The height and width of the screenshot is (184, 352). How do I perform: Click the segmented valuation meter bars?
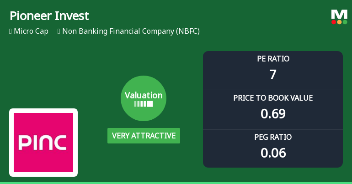click(x=144, y=104)
